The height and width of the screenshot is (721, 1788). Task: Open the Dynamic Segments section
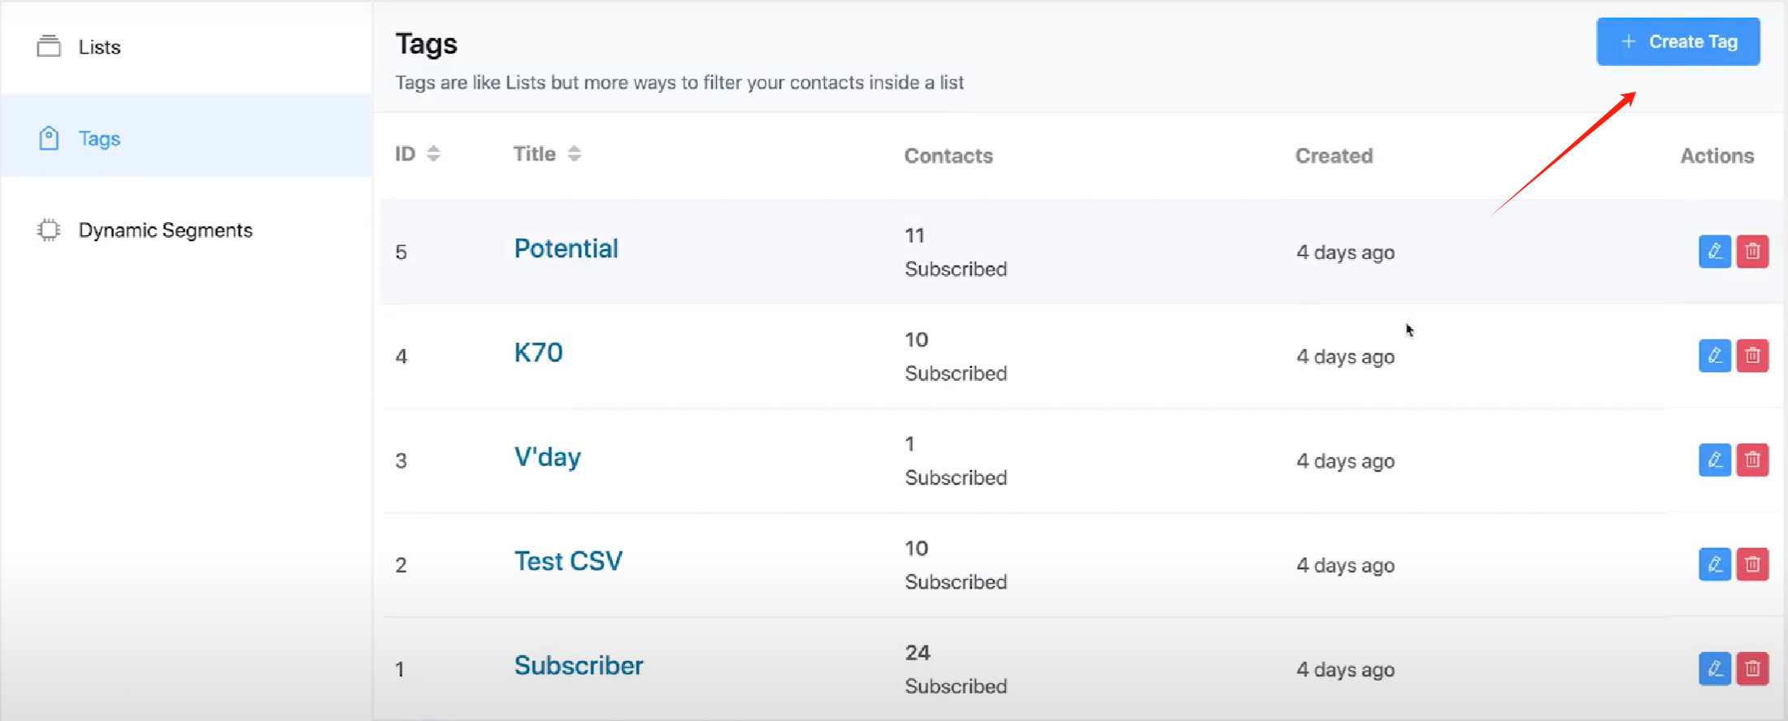click(165, 230)
